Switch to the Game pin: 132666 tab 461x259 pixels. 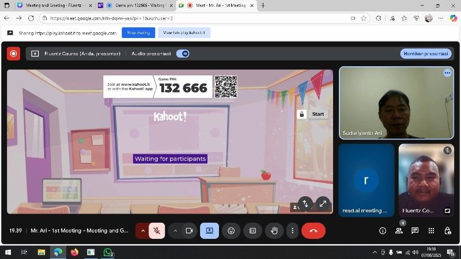click(136, 5)
